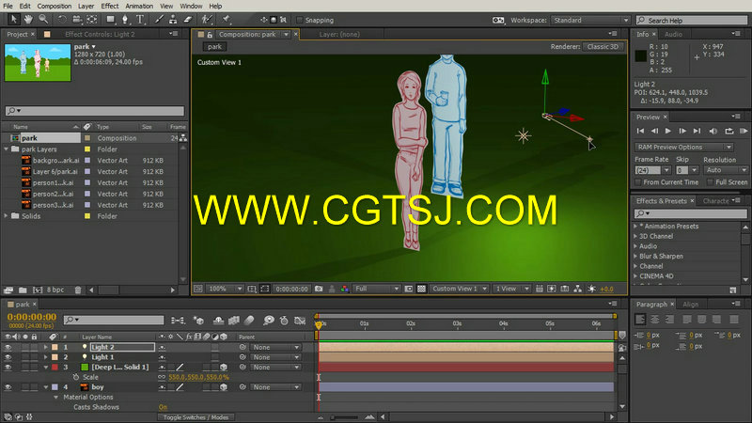The height and width of the screenshot is (423, 752).
Task: Click Toggle Switches / Modes button
Action: tap(196, 417)
